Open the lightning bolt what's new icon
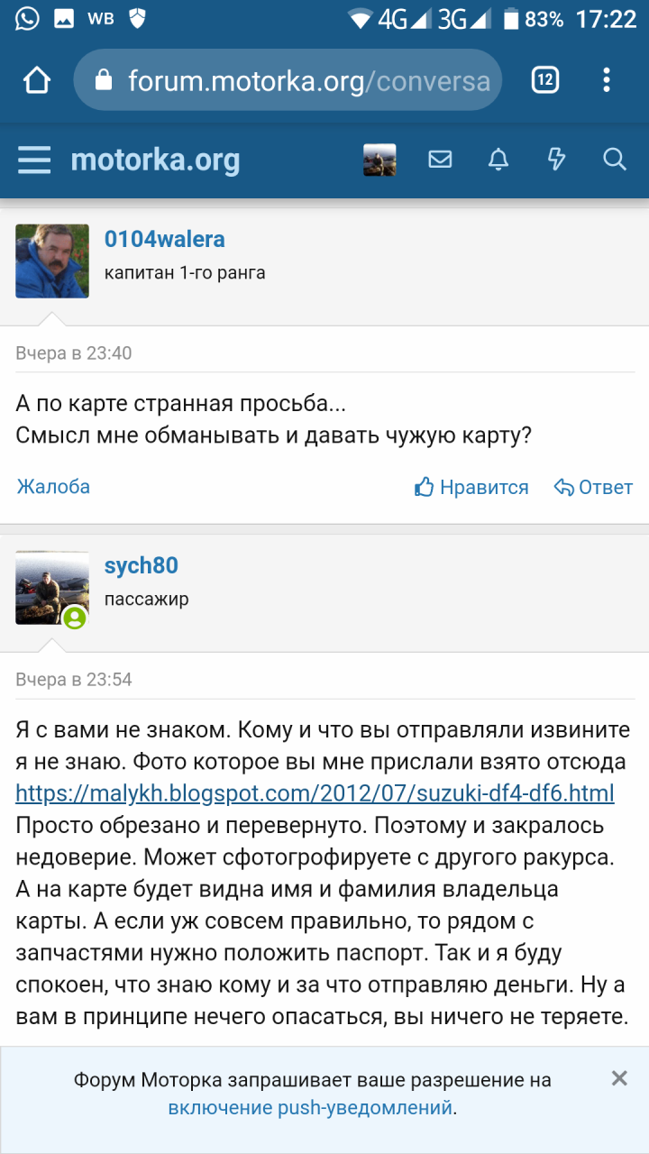This screenshot has height=1154, width=649. coord(556,160)
